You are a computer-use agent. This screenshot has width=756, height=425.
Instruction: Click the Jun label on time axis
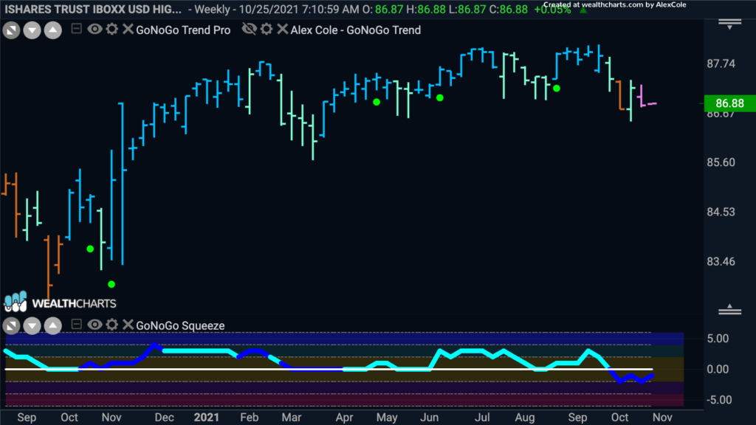click(x=429, y=418)
